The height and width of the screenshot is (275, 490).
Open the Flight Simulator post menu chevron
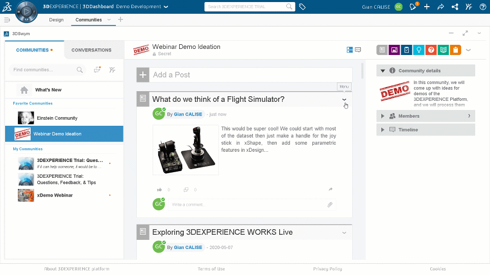pos(345,100)
